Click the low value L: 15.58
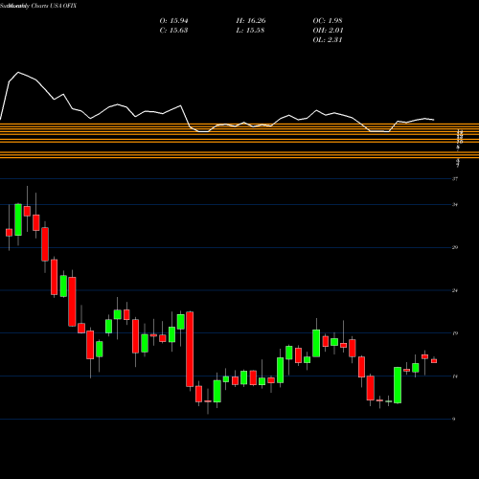479x479 pixels. [250, 31]
